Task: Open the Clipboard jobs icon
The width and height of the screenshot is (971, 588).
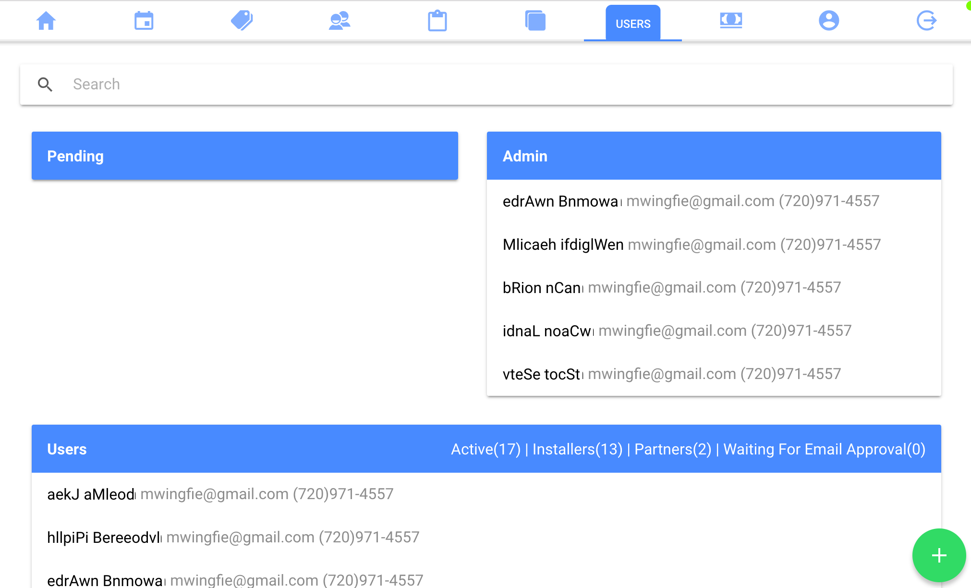Action: pyautogui.click(x=437, y=21)
